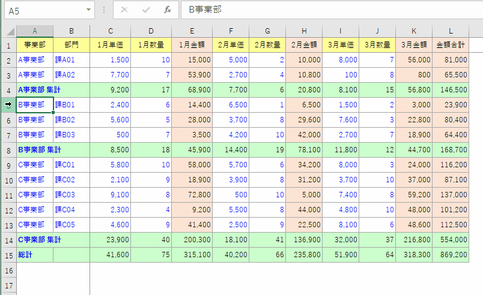Click the cell with value 554,000

[451, 240]
